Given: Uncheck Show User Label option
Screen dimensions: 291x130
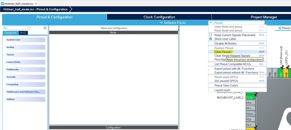Looking at the screenshot, I should pyautogui.click(x=211, y=39).
